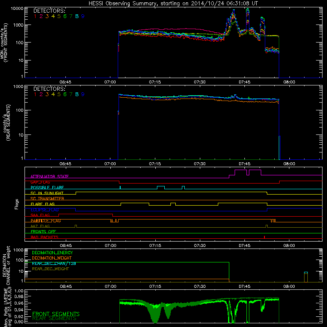Select red detector 1 in front segments legend
This screenshot has height=327, width=327.
click(35, 16)
